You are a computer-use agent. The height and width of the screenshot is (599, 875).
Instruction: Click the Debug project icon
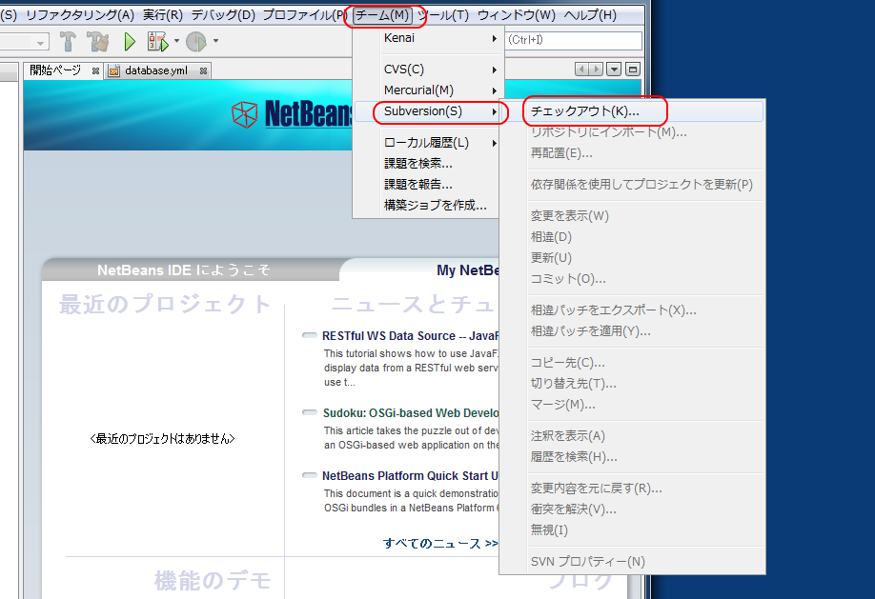coord(157,41)
